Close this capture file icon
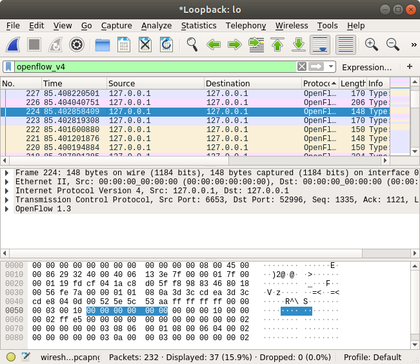 [x=145, y=44]
